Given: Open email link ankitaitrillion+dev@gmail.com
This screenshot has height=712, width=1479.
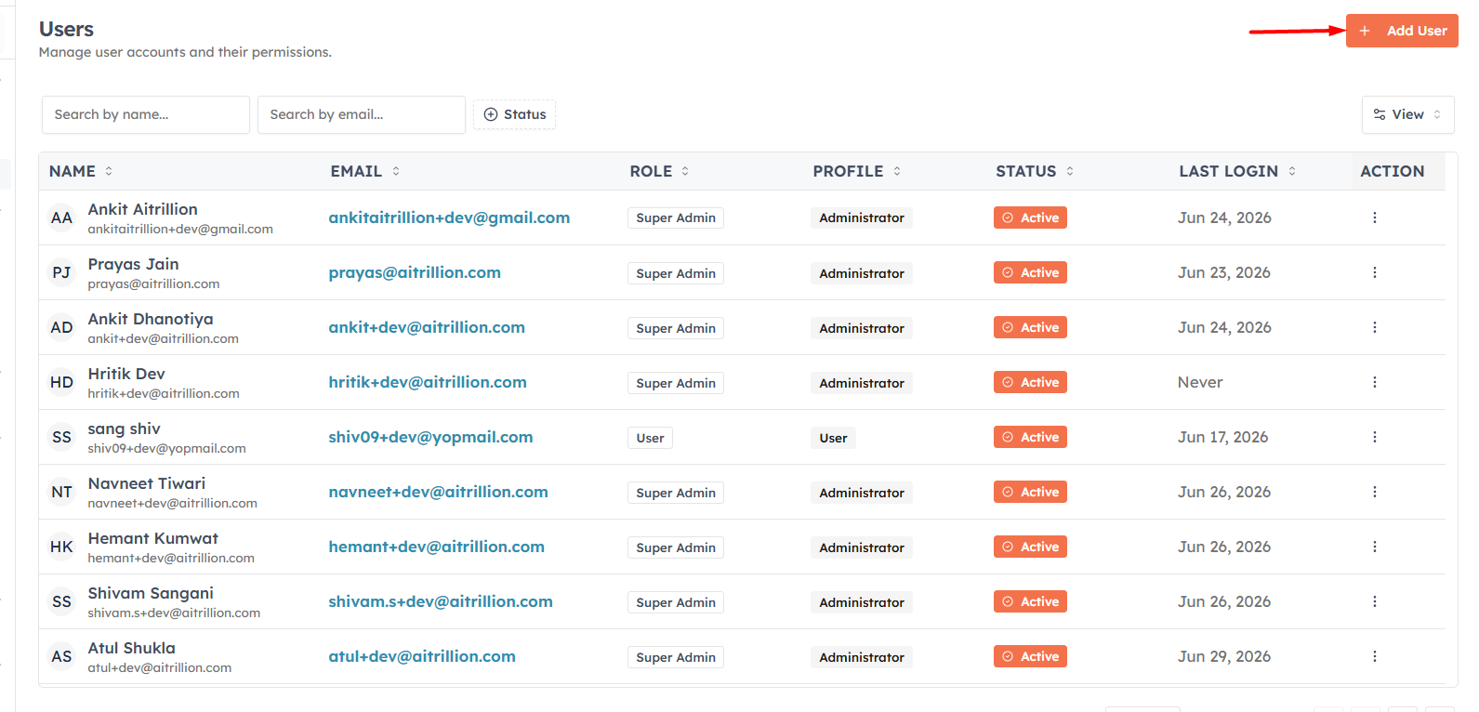Looking at the screenshot, I should click(x=449, y=218).
